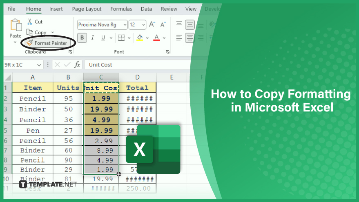Select column A header
The width and height of the screenshot is (359, 202).
[33, 77]
